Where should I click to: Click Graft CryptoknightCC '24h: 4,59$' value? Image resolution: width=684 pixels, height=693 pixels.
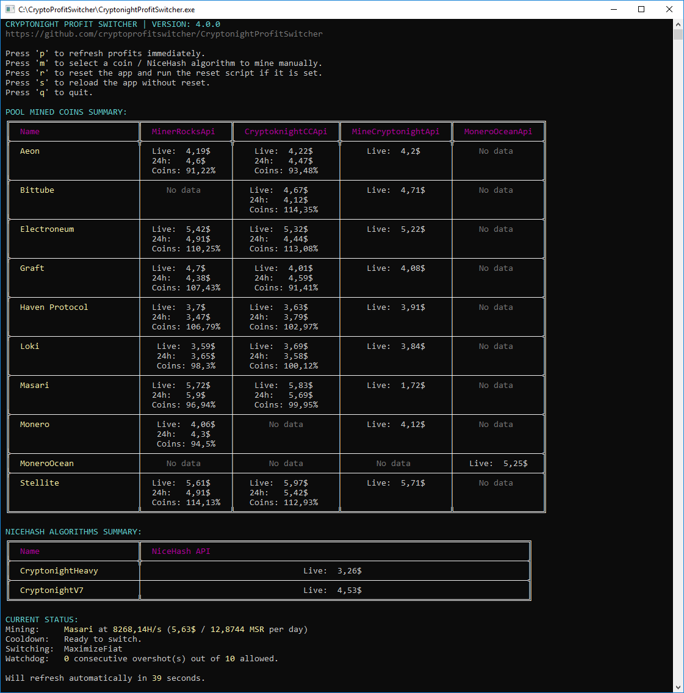pos(283,278)
